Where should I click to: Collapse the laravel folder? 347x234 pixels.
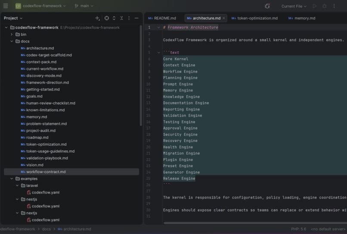[x=17, y=185]
